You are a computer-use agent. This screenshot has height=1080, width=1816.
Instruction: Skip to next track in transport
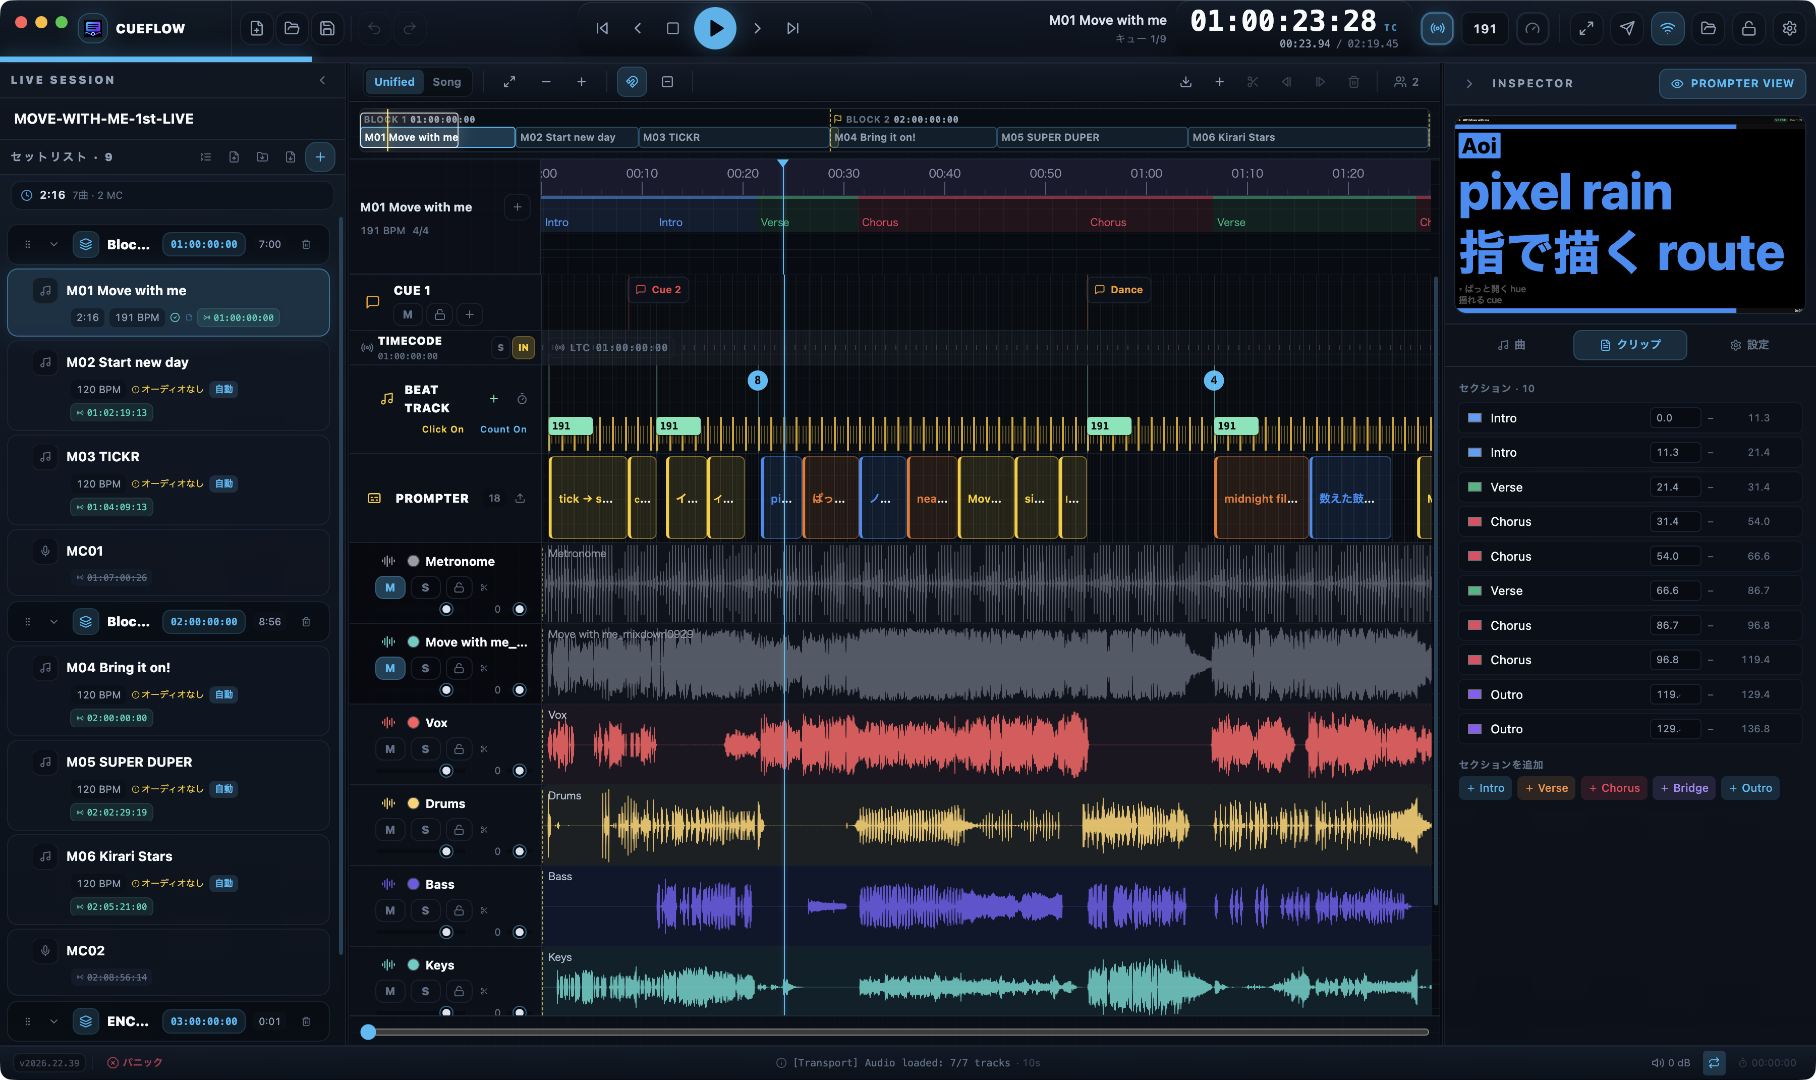point(792,28)
